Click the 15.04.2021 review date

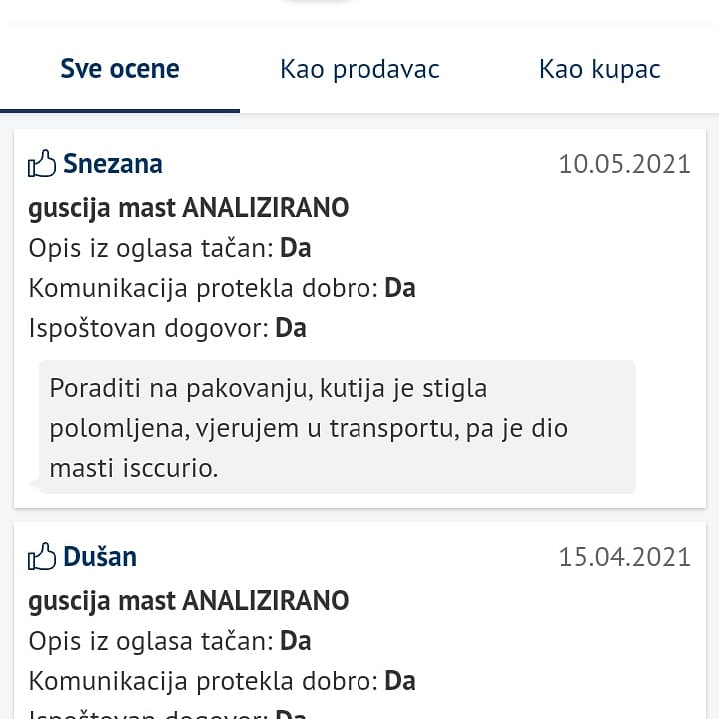[x=624, y=557]
